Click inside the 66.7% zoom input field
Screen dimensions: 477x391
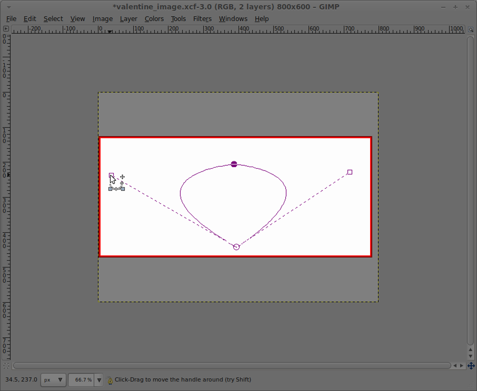(81, 380)
